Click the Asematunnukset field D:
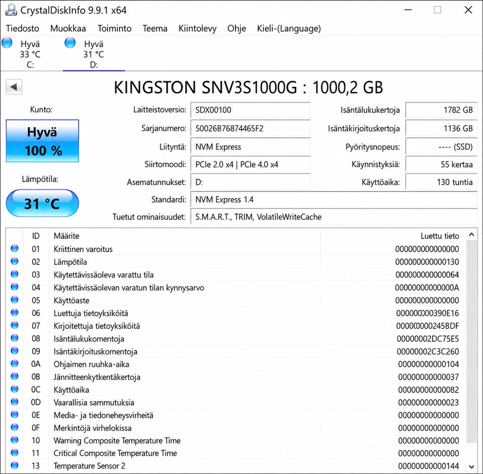The height and width of the screenshot is (474, 483). coord(251,182)
